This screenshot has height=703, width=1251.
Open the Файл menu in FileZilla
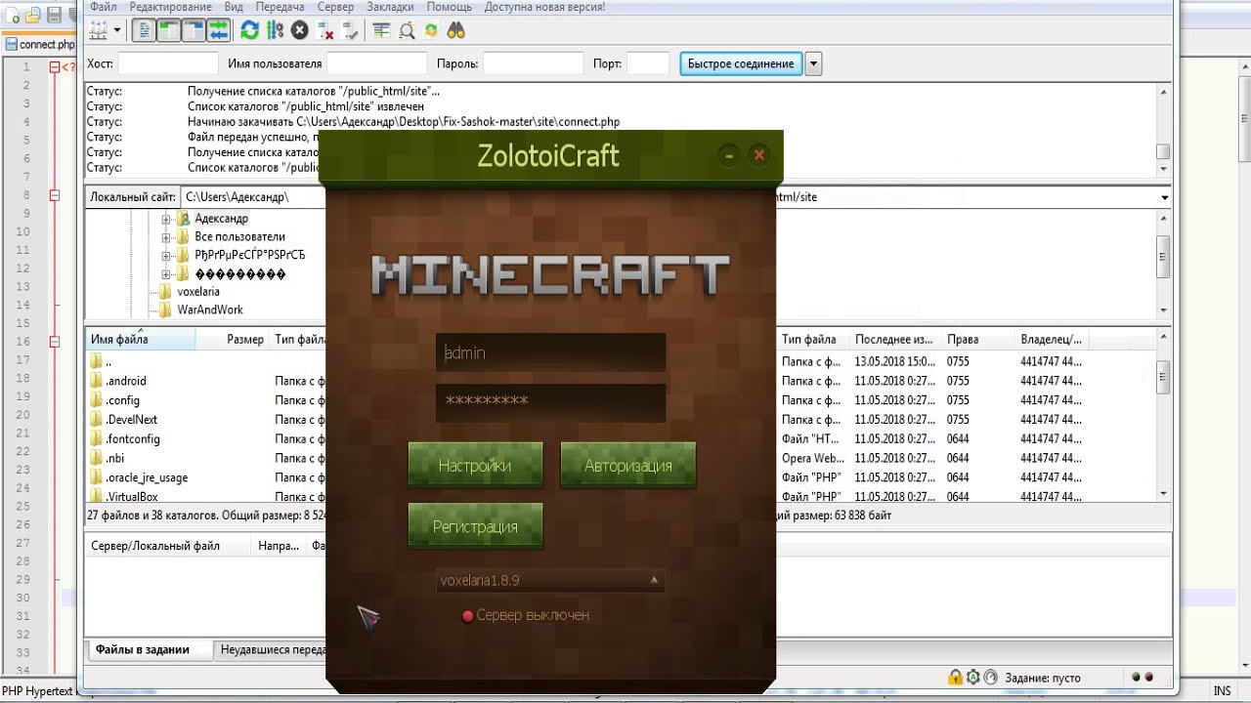click(x=104, y=7)
